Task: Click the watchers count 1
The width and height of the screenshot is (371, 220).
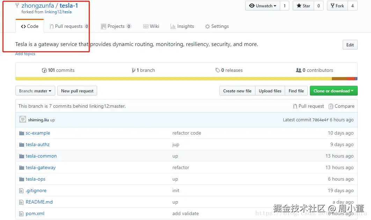Action: pos(285,6)
